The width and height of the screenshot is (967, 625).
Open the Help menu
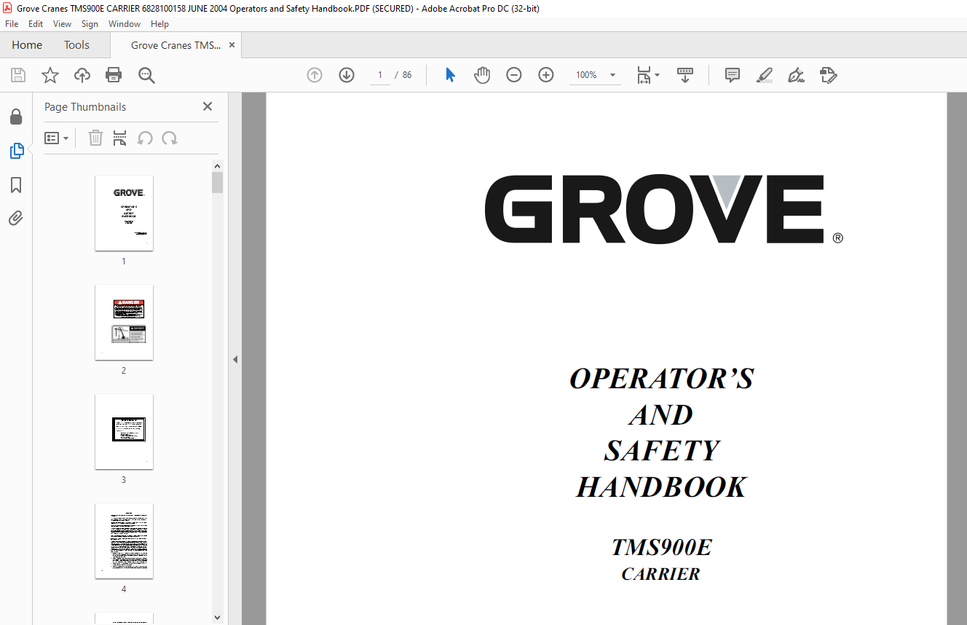pos(159,24)
